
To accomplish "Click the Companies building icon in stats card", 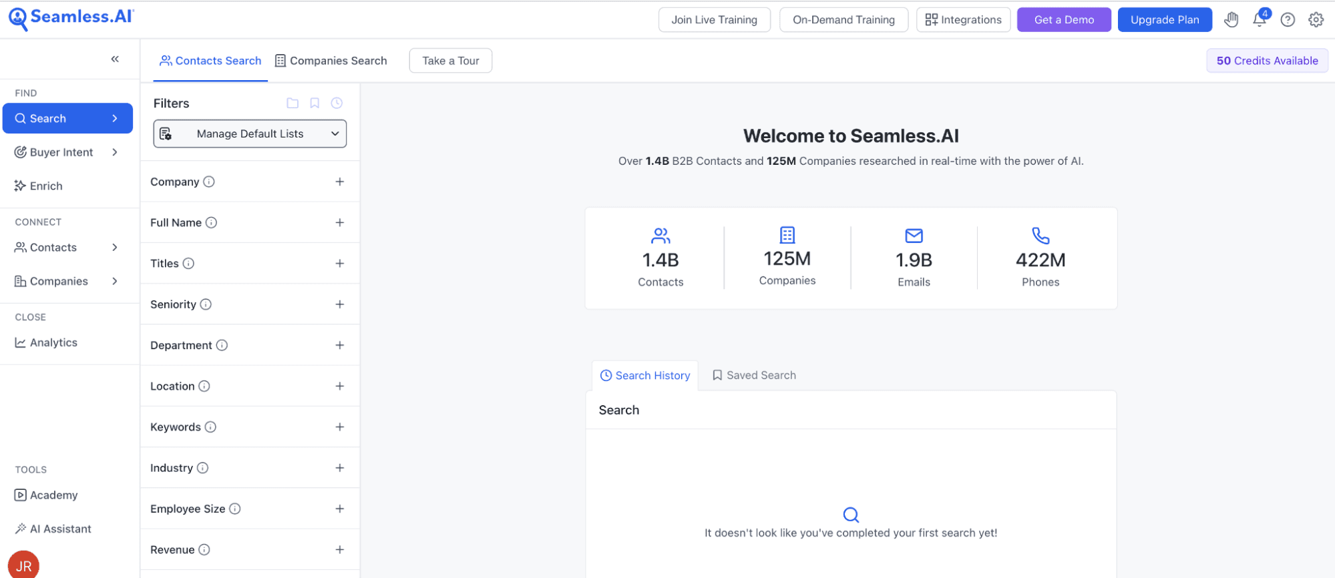I will pyautogui.click(x=787, y=235).
